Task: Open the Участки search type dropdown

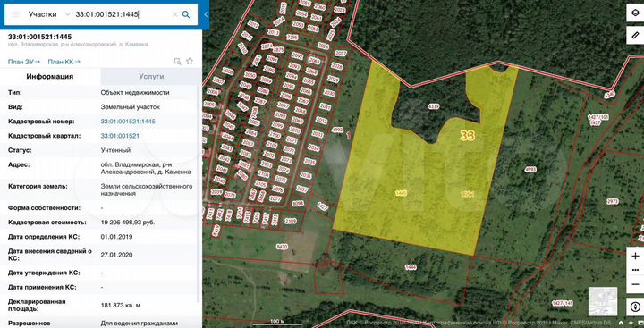Action: point(49,14)
